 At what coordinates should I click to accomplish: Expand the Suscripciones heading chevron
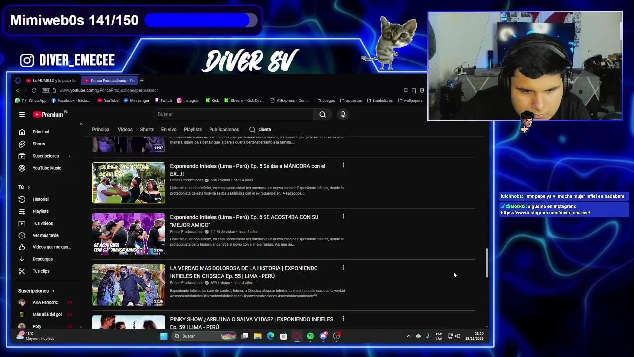[53, 291]
